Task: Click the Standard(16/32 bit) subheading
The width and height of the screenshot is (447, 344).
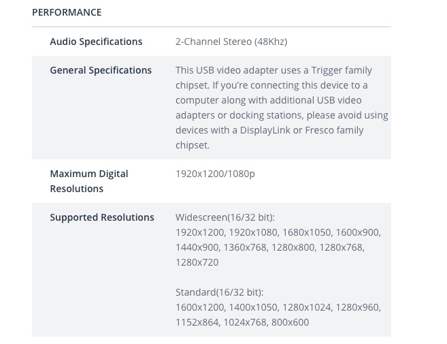Action: point(220,292)
